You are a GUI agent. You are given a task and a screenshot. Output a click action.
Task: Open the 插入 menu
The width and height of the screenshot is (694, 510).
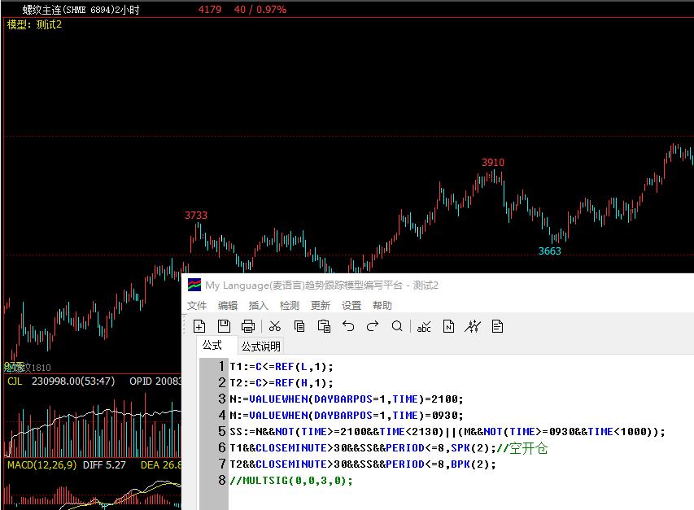[x=259, y=306]
